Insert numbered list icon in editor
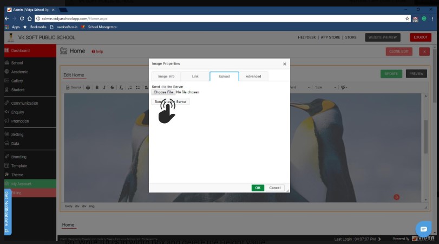This screenshot has width=439, height=244. [x=130, y=87]
